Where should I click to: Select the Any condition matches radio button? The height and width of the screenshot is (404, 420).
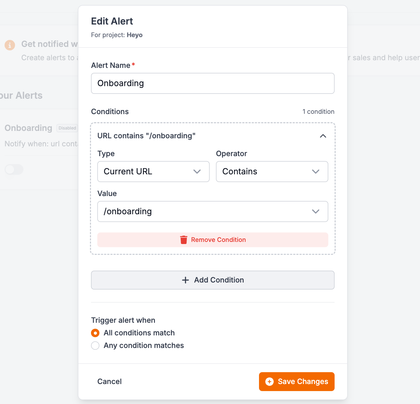[x=95, y=346]
